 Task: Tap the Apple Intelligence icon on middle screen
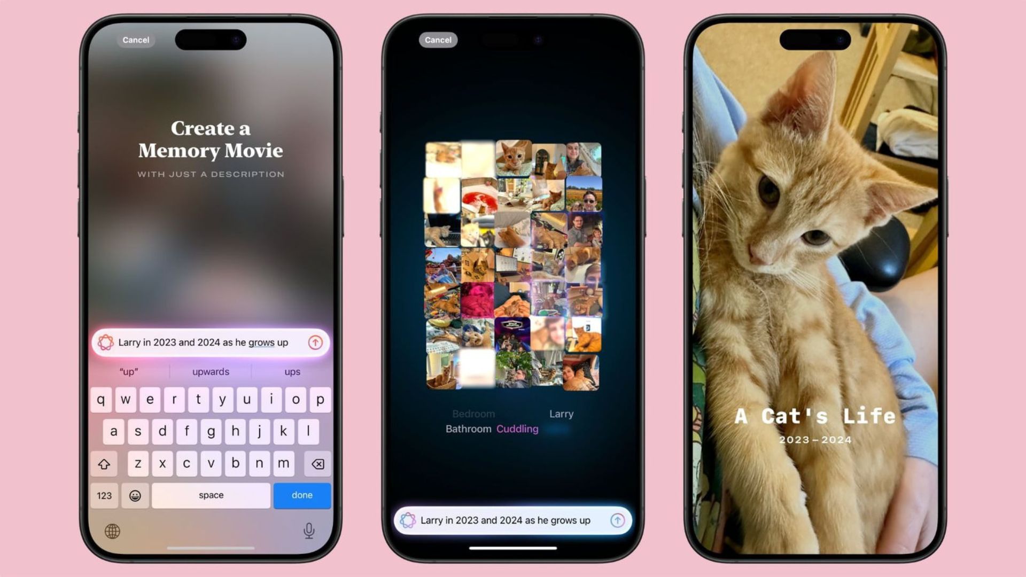pos(408,520)
